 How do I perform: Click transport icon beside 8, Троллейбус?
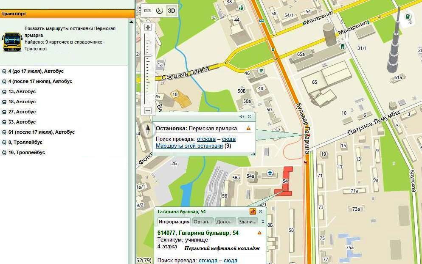point(4,143)
